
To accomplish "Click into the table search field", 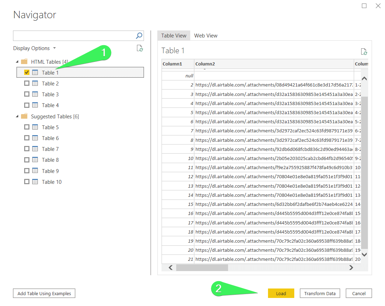I will [74, 36].
